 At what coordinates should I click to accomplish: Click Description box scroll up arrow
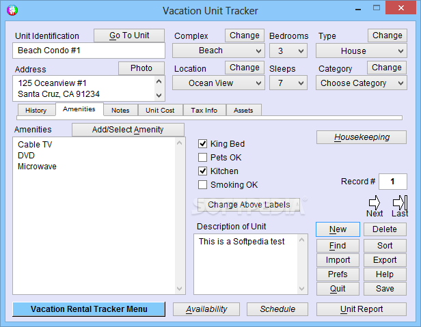click(302, 240)
